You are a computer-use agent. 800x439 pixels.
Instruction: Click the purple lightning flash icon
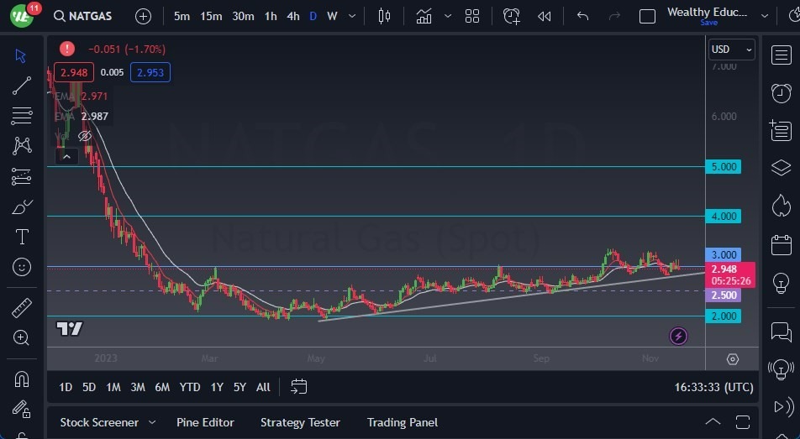678,336
